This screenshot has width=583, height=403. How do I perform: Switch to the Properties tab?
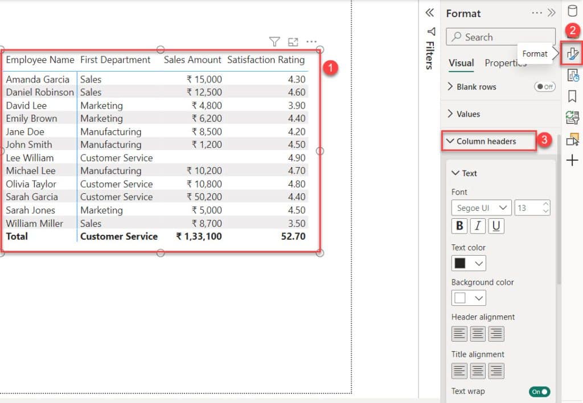(506, 63)
